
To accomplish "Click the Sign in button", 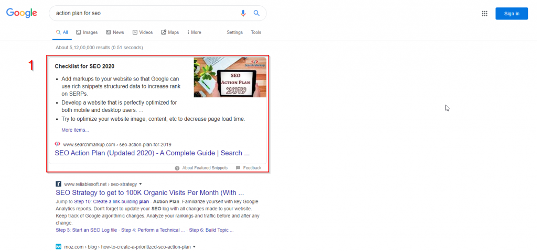I will [x=512, y=14].
